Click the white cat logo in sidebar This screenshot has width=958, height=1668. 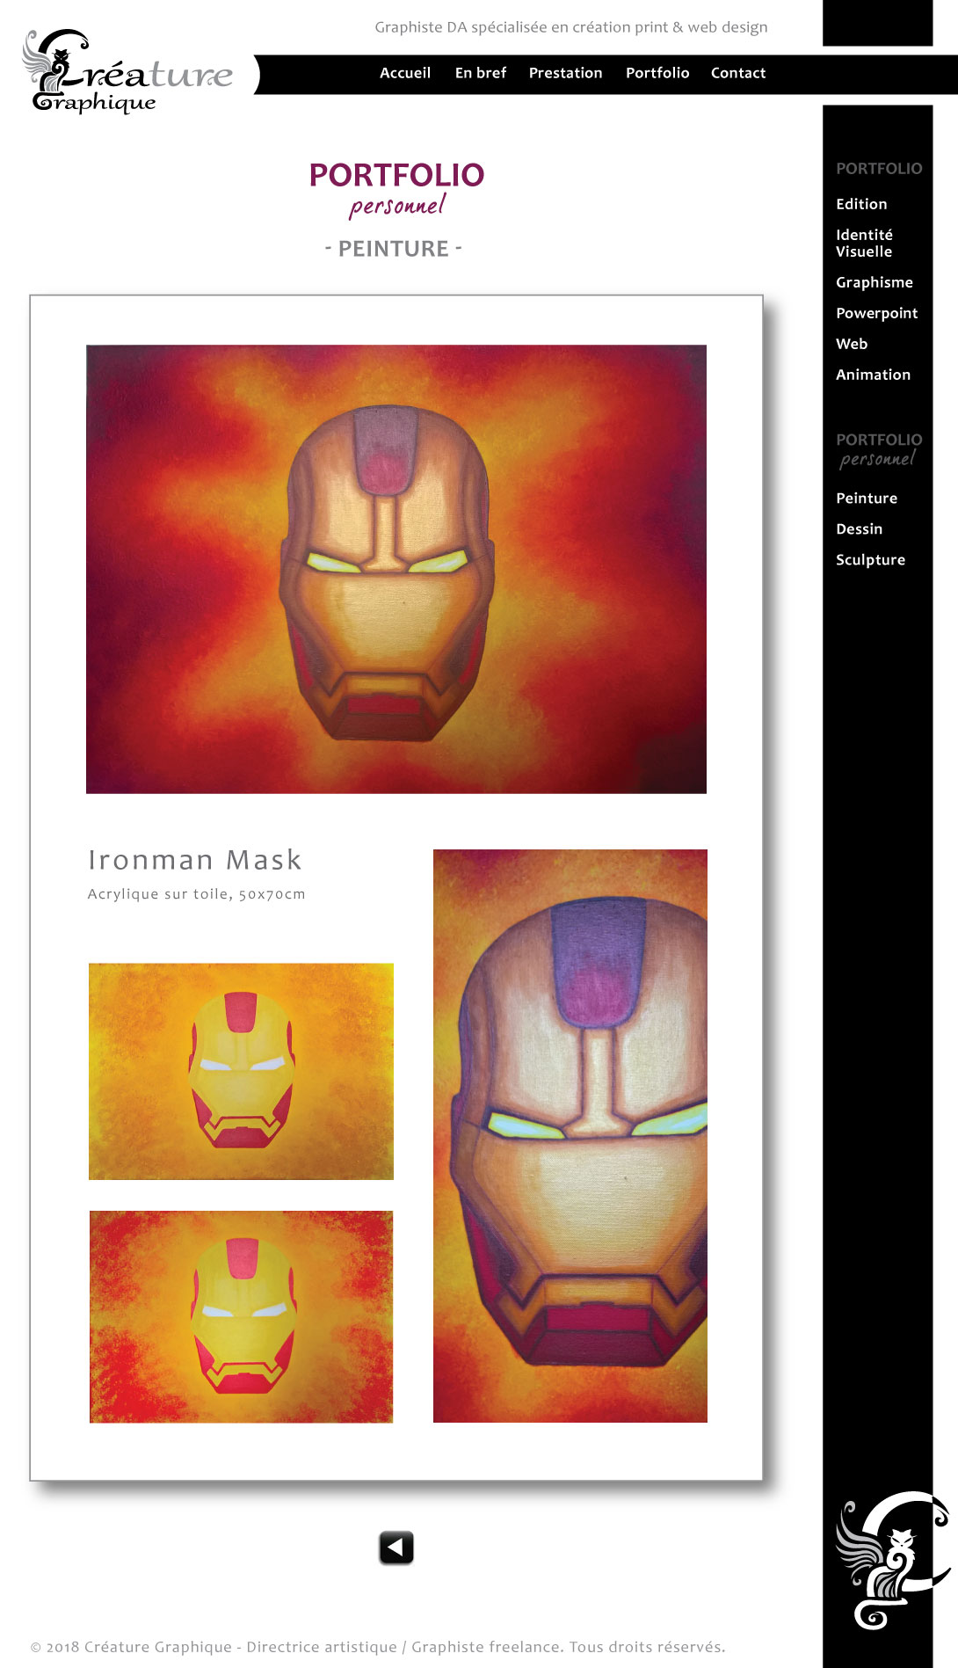tap(892, 1560)
